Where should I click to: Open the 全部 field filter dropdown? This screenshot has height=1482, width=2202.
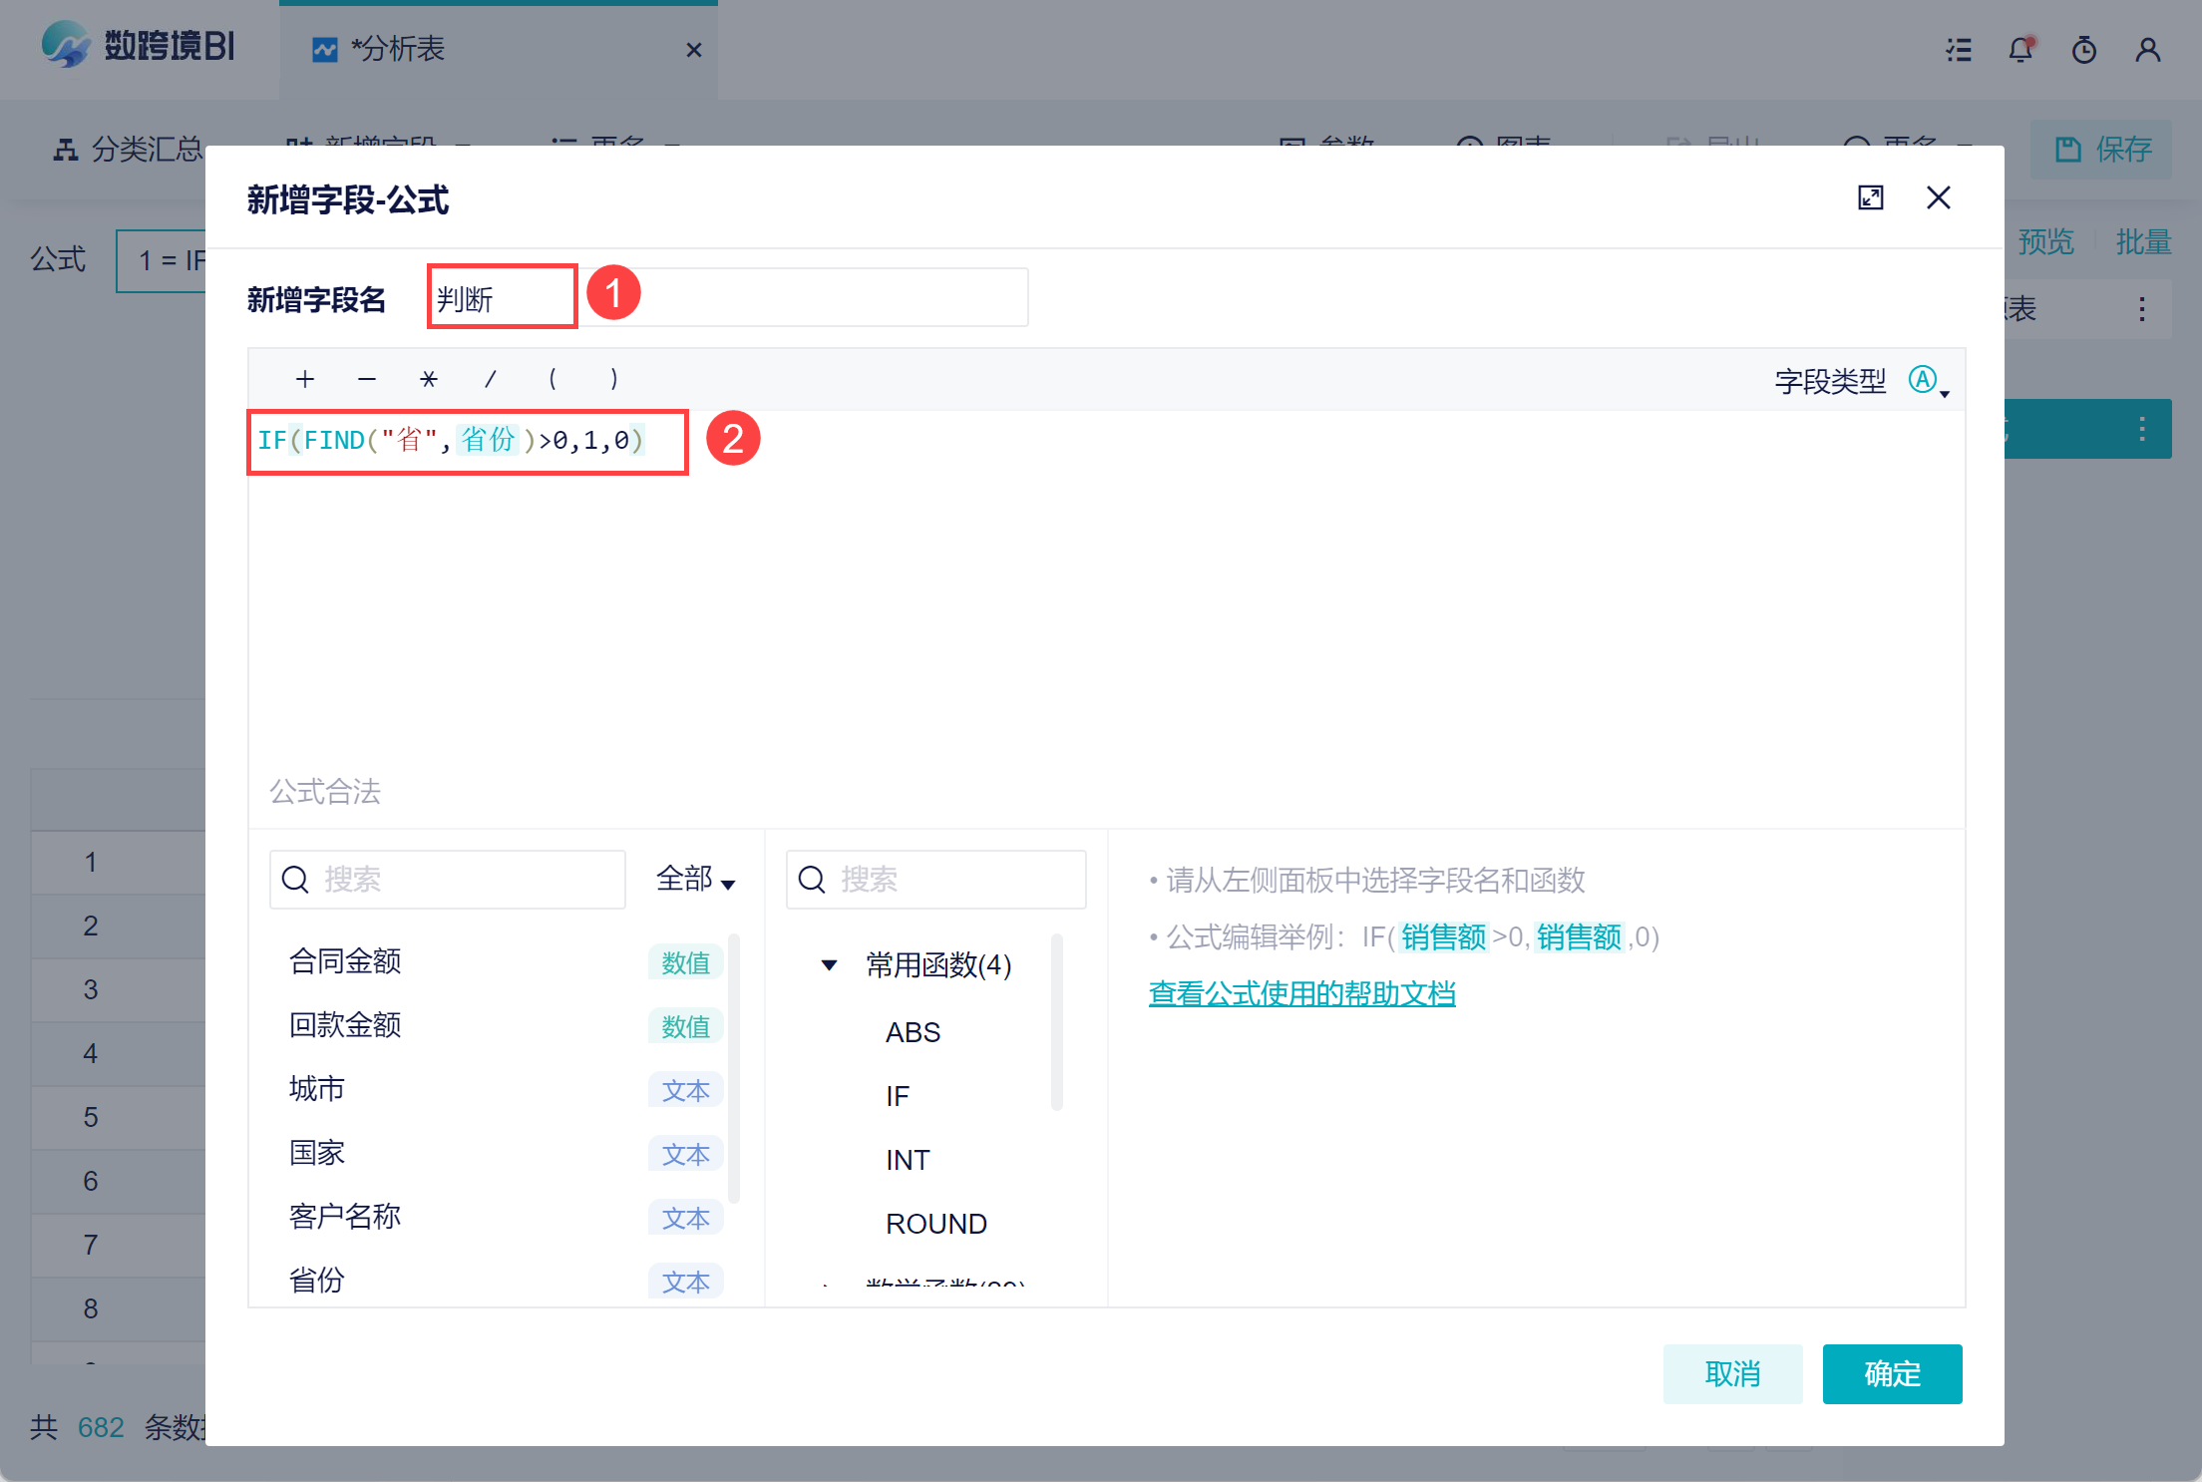tap(695, 880)
